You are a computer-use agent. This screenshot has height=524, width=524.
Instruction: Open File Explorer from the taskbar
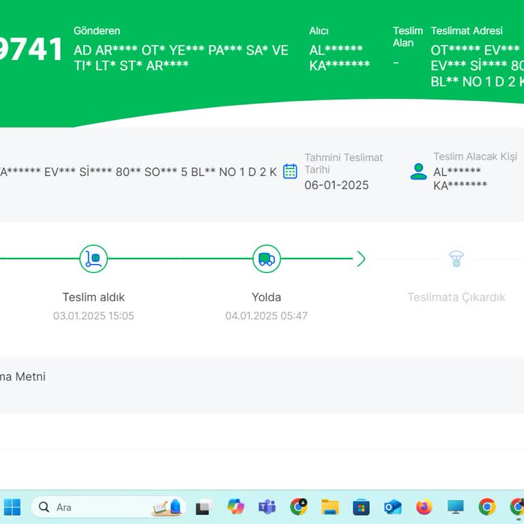click(330, 507)
